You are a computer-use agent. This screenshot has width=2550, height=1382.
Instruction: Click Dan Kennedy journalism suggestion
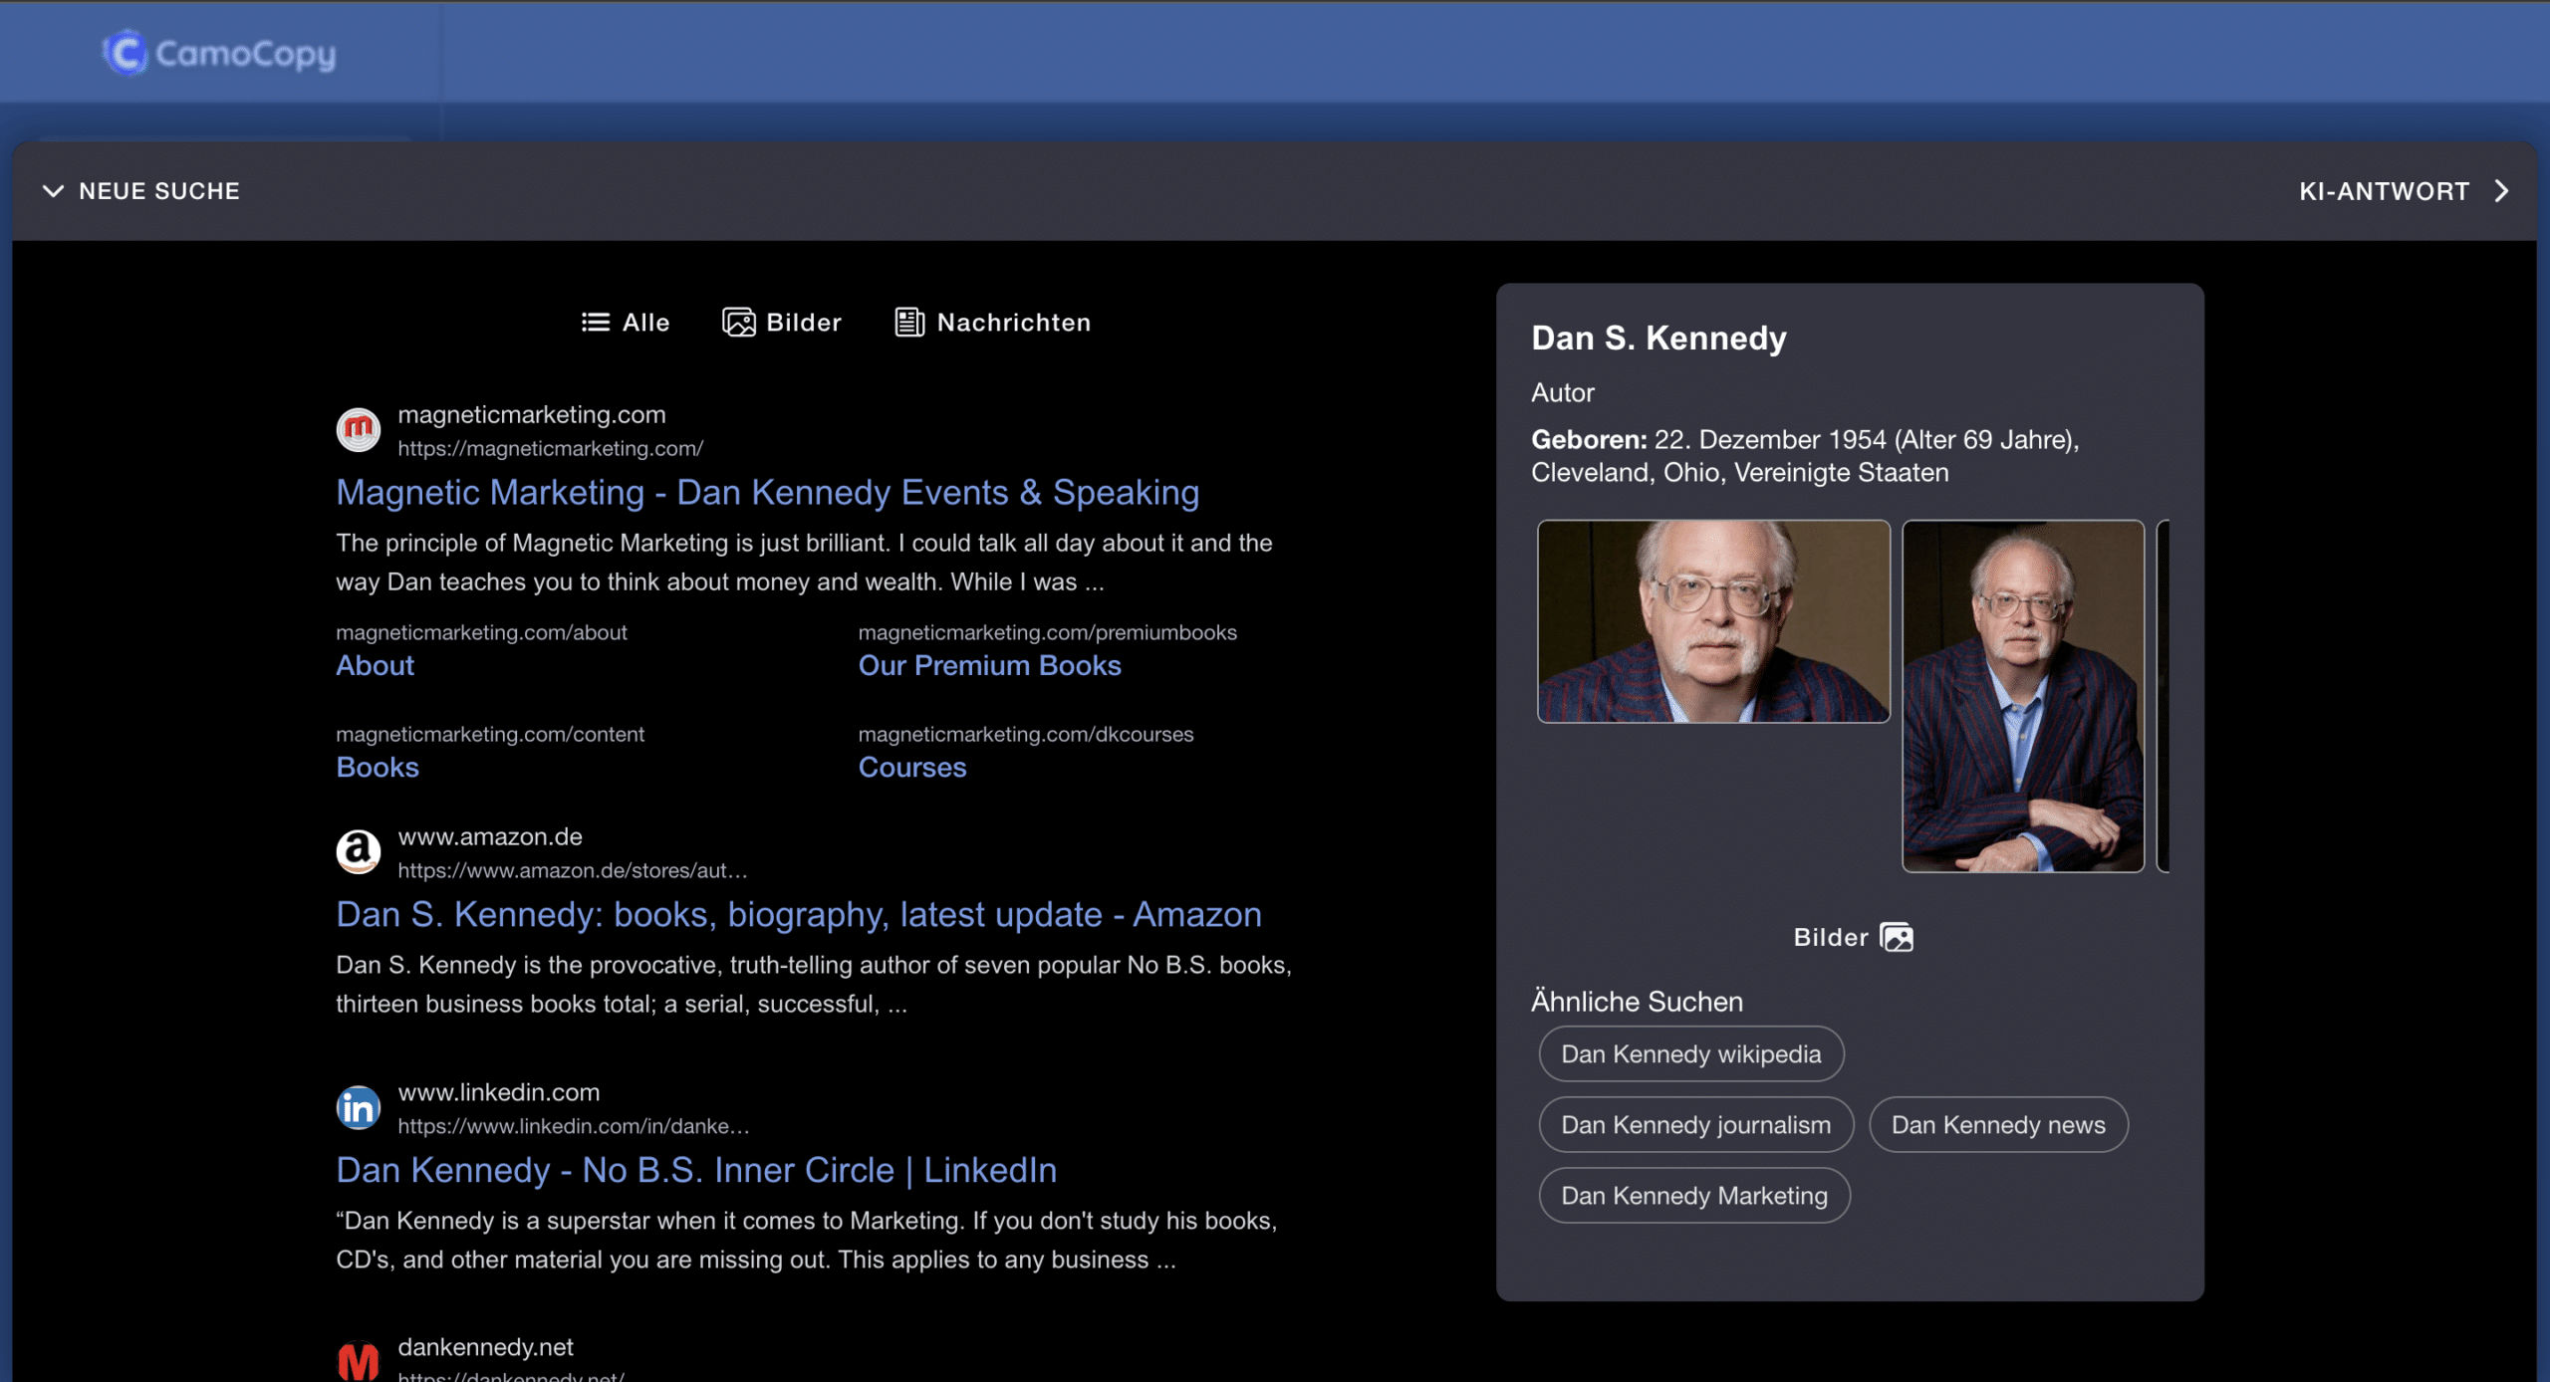(1697, 1125)
